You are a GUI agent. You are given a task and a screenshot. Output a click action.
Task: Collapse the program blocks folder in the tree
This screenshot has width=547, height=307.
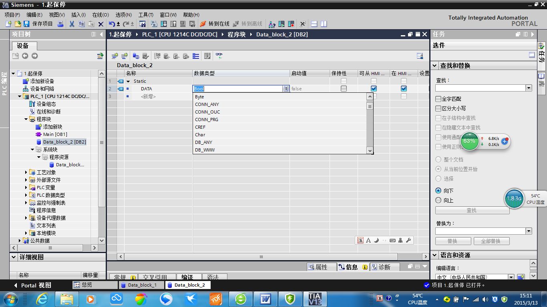[x=26, y=119]
